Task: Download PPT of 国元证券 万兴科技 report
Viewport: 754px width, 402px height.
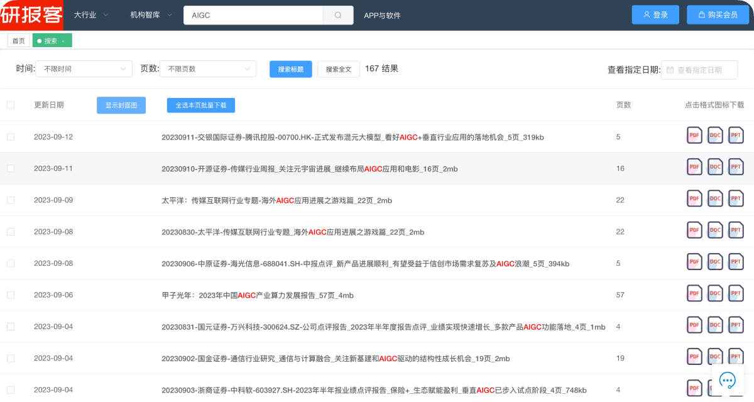Action: tap(736, 325)
